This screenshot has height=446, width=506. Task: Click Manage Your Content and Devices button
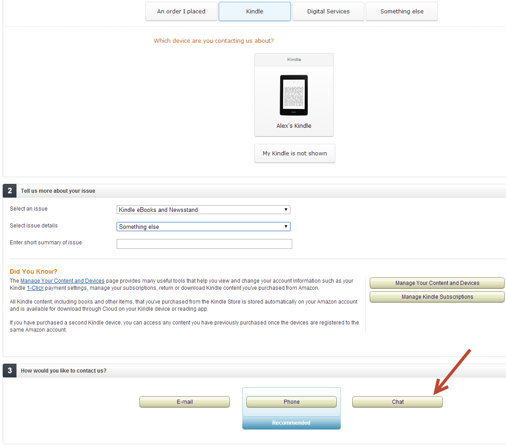pyautogui.click(x=437, y=283)
